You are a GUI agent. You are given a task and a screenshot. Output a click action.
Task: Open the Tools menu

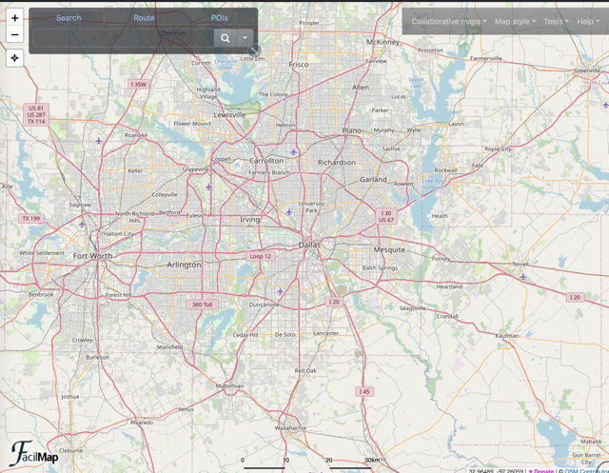[x=556, y=21]
